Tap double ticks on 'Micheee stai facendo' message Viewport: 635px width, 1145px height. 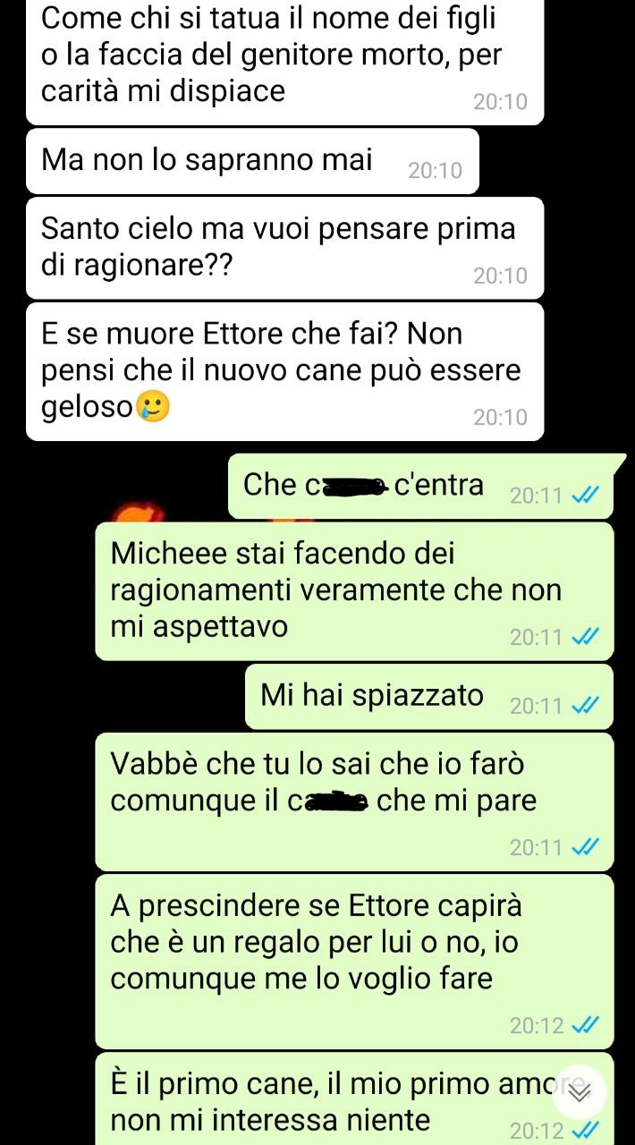585,637
